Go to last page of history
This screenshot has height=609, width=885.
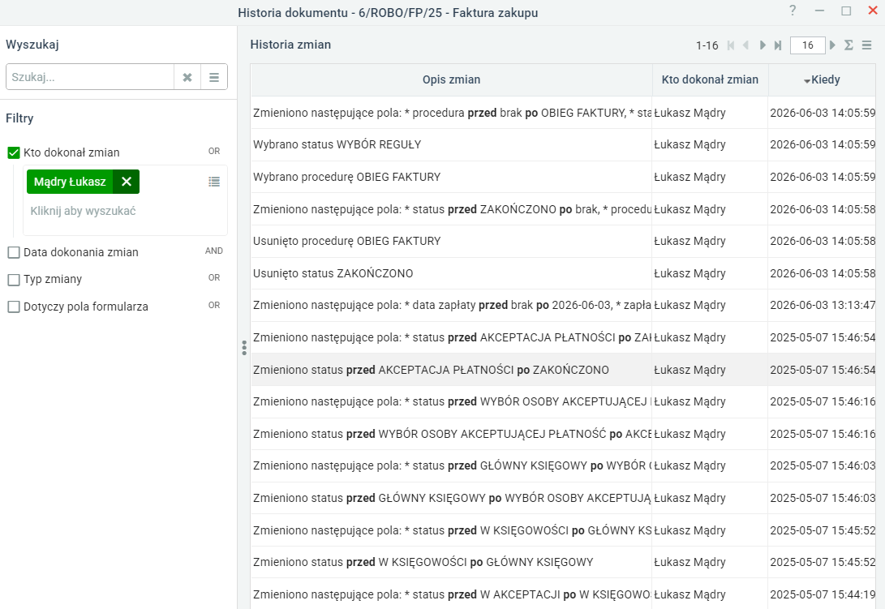(778, 45)
